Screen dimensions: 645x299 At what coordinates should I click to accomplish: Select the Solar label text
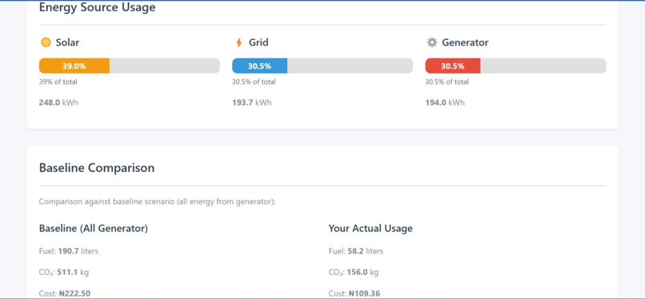coord(67,42)
